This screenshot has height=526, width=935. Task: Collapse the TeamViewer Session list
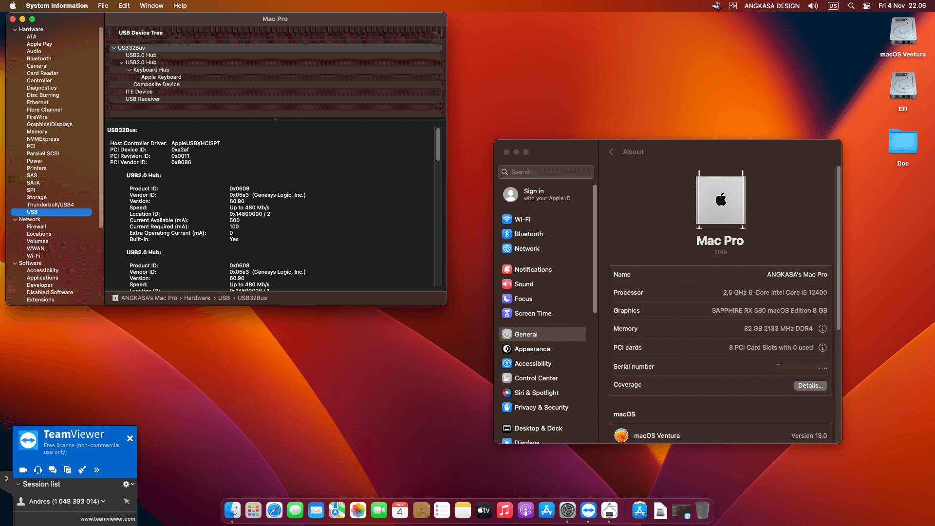point(18,484)
